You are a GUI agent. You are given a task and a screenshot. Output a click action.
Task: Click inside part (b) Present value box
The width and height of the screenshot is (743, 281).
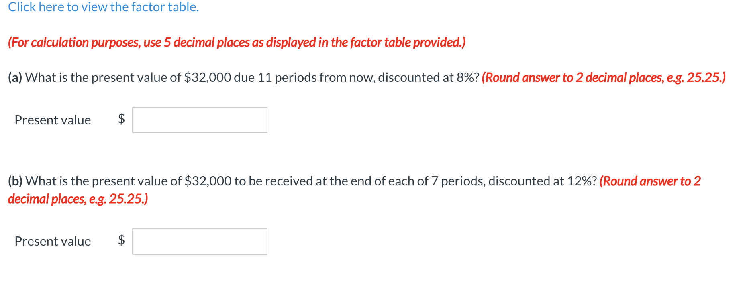199,241
